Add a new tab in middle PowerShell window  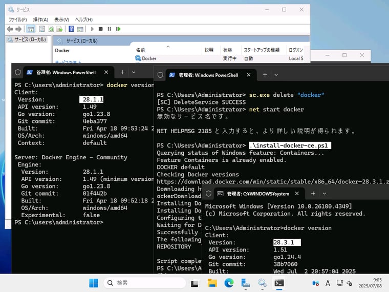[x=265, y=75]
